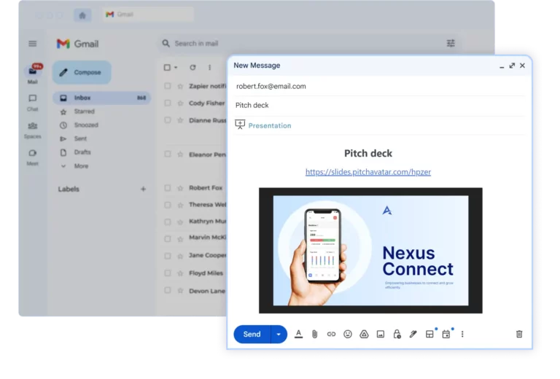Insert link icon in compose toolbar
Screen dimensions: 560x379
331,334
